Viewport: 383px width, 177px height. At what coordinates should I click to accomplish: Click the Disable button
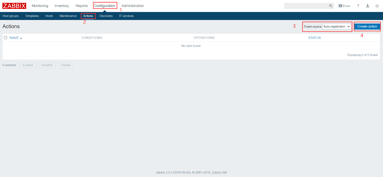pyautogui.click(x=47, y=65)
